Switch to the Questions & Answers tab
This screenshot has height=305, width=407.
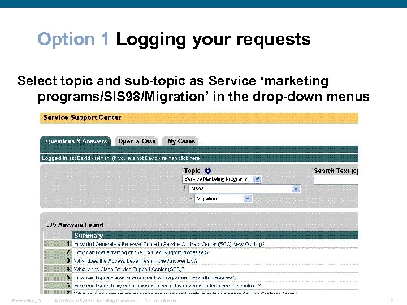point(76,141)
